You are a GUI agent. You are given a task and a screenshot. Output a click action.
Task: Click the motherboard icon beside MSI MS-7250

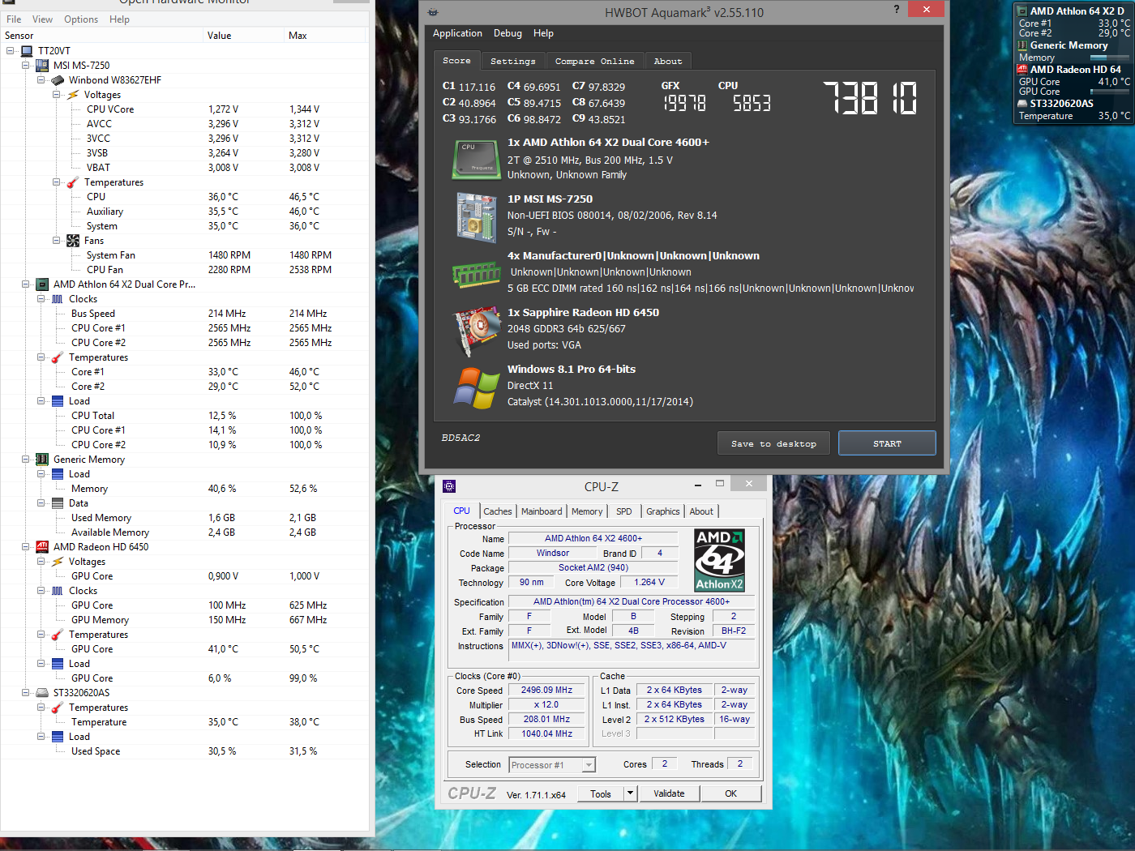[x=42, y=66]
